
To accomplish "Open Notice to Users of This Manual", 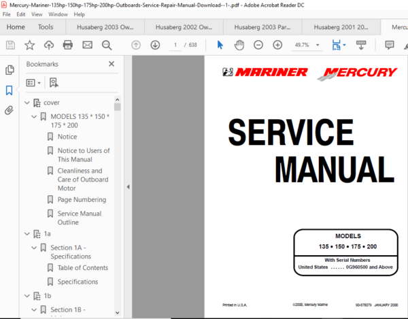I will click(x=84, y=155).
